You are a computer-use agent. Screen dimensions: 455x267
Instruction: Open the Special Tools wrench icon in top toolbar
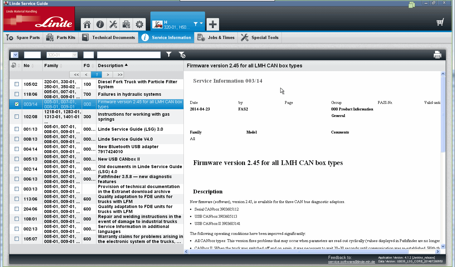[x=113, y=24]
